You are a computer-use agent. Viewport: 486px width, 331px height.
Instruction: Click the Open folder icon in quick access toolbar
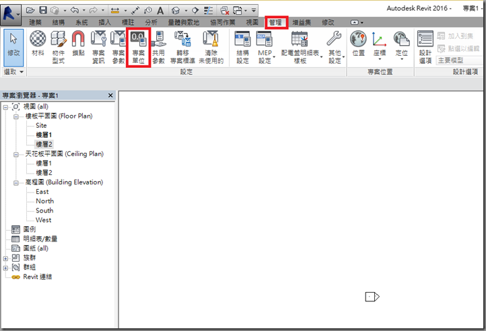pos(30,11)
